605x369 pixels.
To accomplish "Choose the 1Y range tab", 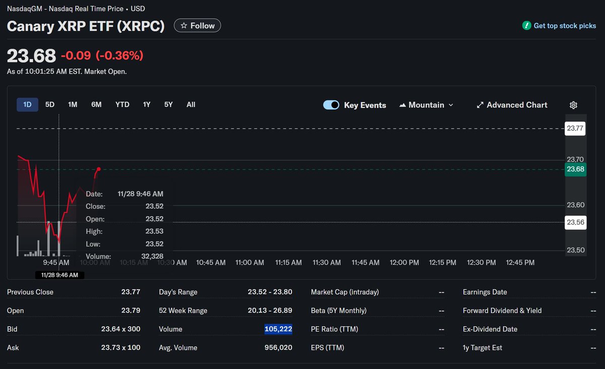I will 147,104.
